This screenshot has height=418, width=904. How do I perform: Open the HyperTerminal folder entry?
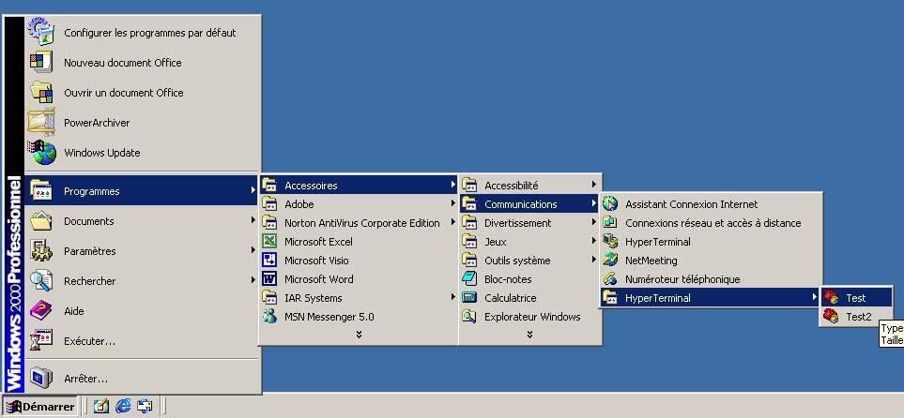tap(711, 298)
